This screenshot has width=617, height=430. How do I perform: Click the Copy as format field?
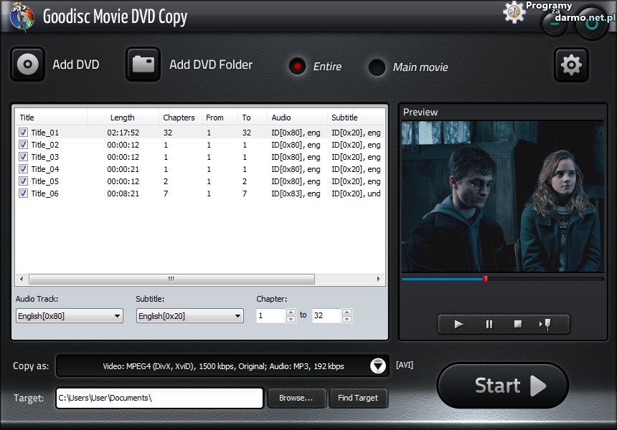tap(222, 366)
